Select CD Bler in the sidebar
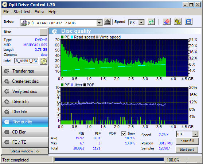Viewport: 203px width, 164px height. (x=25, y=132)
